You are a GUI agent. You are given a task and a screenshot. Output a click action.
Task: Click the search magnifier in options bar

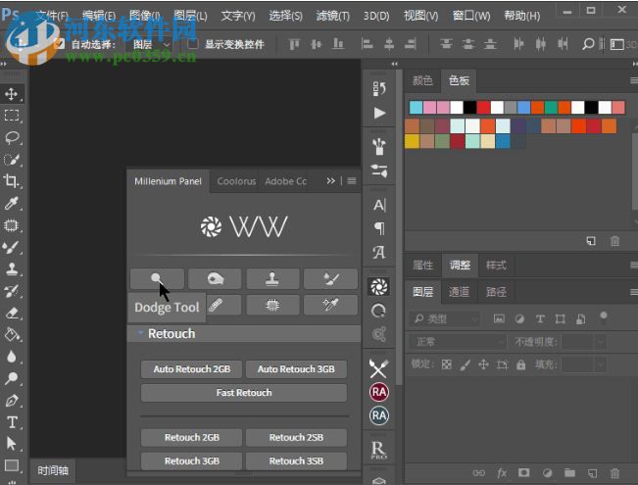tap(588, 43)
